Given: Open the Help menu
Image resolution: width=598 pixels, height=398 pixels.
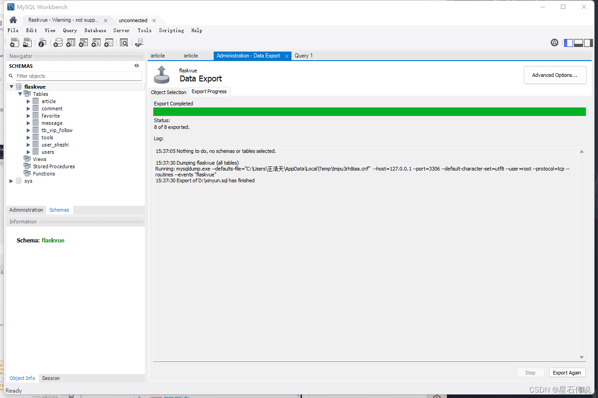Looking at the screenshot, I should (196, 30).
